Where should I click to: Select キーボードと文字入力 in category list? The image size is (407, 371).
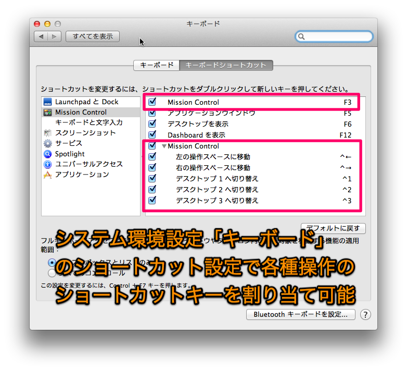click(x=89, y=122)
